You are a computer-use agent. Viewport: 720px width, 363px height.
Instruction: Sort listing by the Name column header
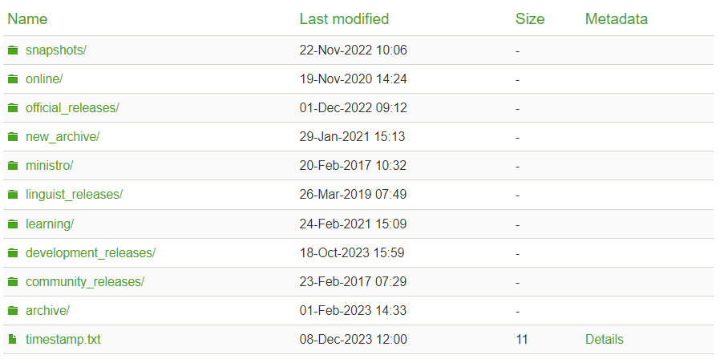(x=27, y=18)
